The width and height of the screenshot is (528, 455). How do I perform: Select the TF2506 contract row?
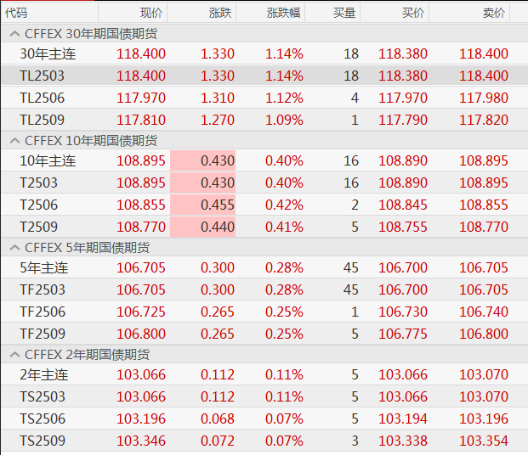click(264, 312)
